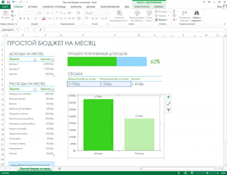Switch to the ДАННЫЕ tab
227x175 pixels.
pyautogui.click(x=91, y=7)
